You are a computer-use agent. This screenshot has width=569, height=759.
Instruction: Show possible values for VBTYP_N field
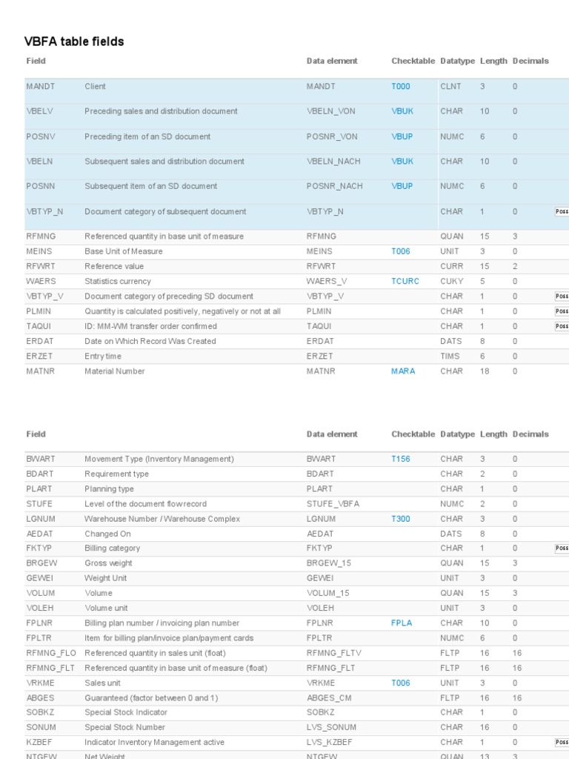[562, 211]
